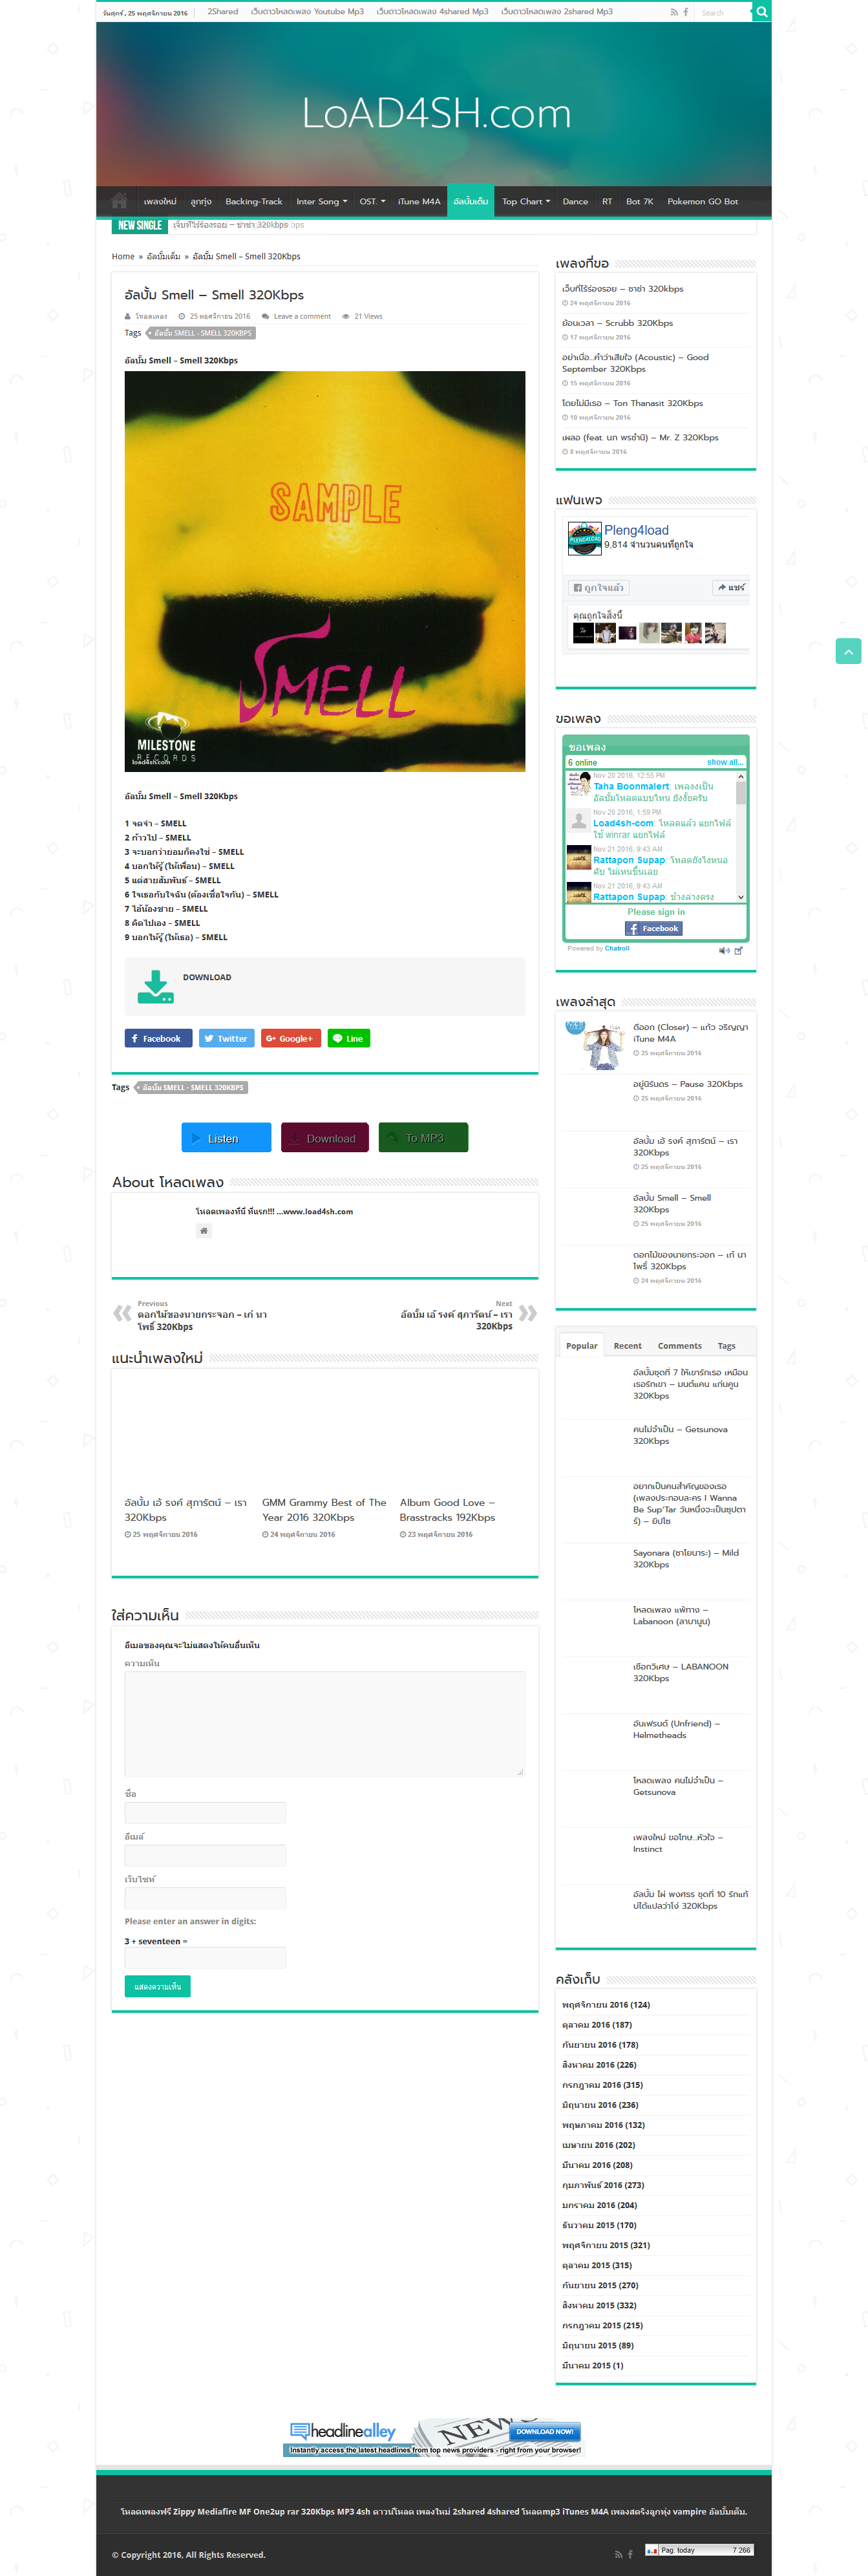This screenshot has height=2576, width=868.
Task: Click the blue Listen button
Action: point(226,1138)
